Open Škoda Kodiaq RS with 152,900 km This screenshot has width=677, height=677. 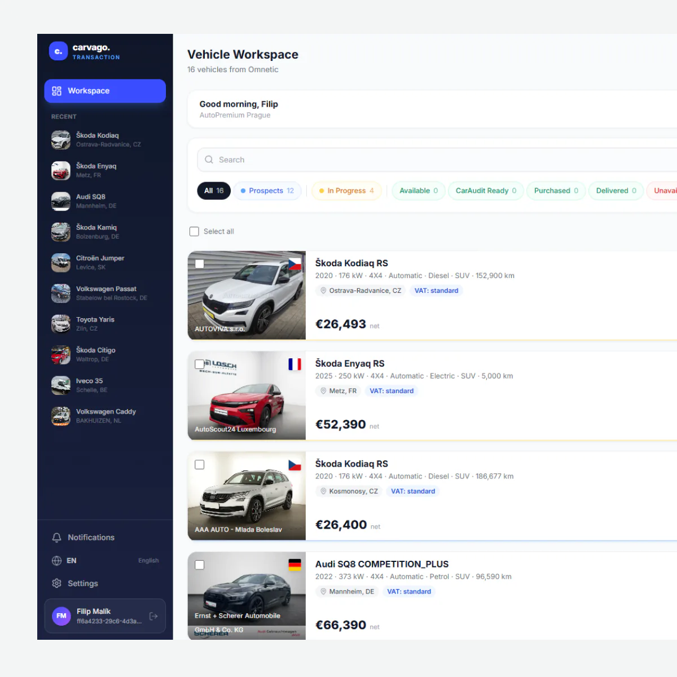click(351, 263)
